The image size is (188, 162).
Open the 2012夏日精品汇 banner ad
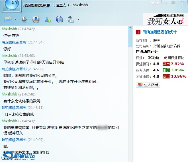(165, 19)
